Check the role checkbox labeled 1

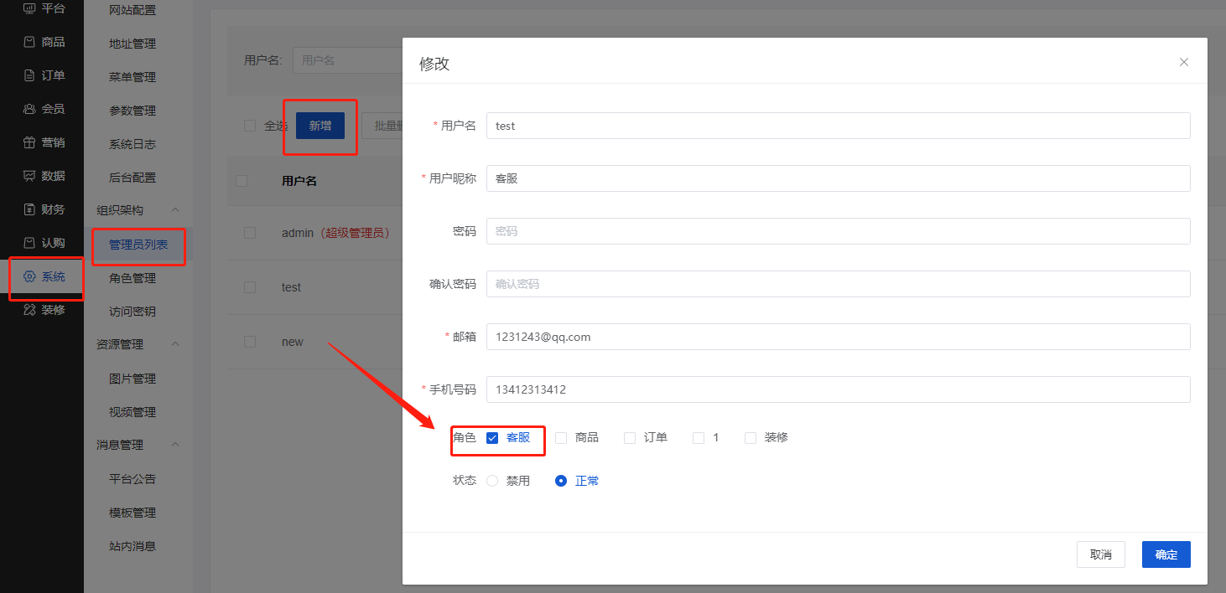click(x=699, y=437)
